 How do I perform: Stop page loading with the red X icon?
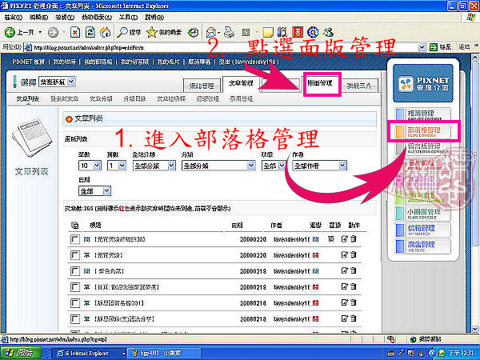point(75,32)
